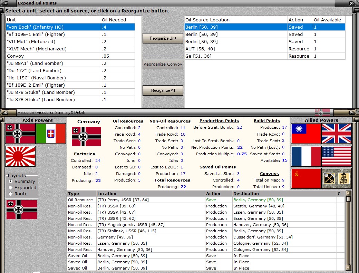
Task: Click the Type column header in details
Action: (x=82, y=194)
